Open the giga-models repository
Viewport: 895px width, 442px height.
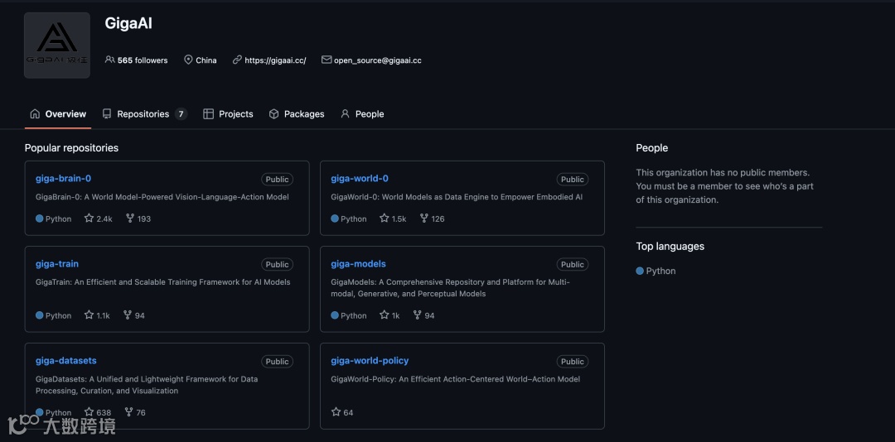359,264
